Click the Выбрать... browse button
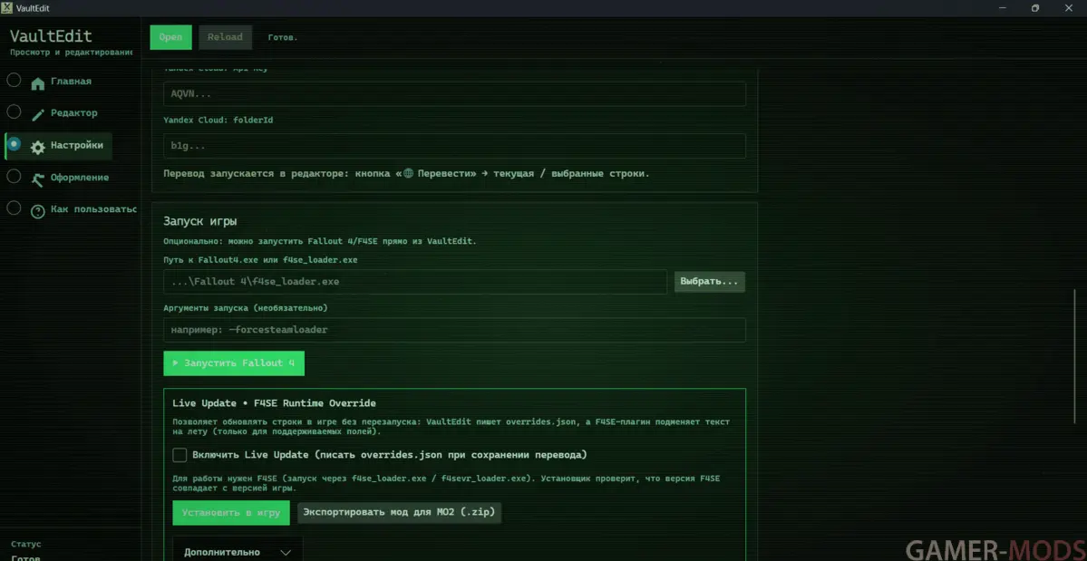Screen dimensions: 1087x561 709,282
